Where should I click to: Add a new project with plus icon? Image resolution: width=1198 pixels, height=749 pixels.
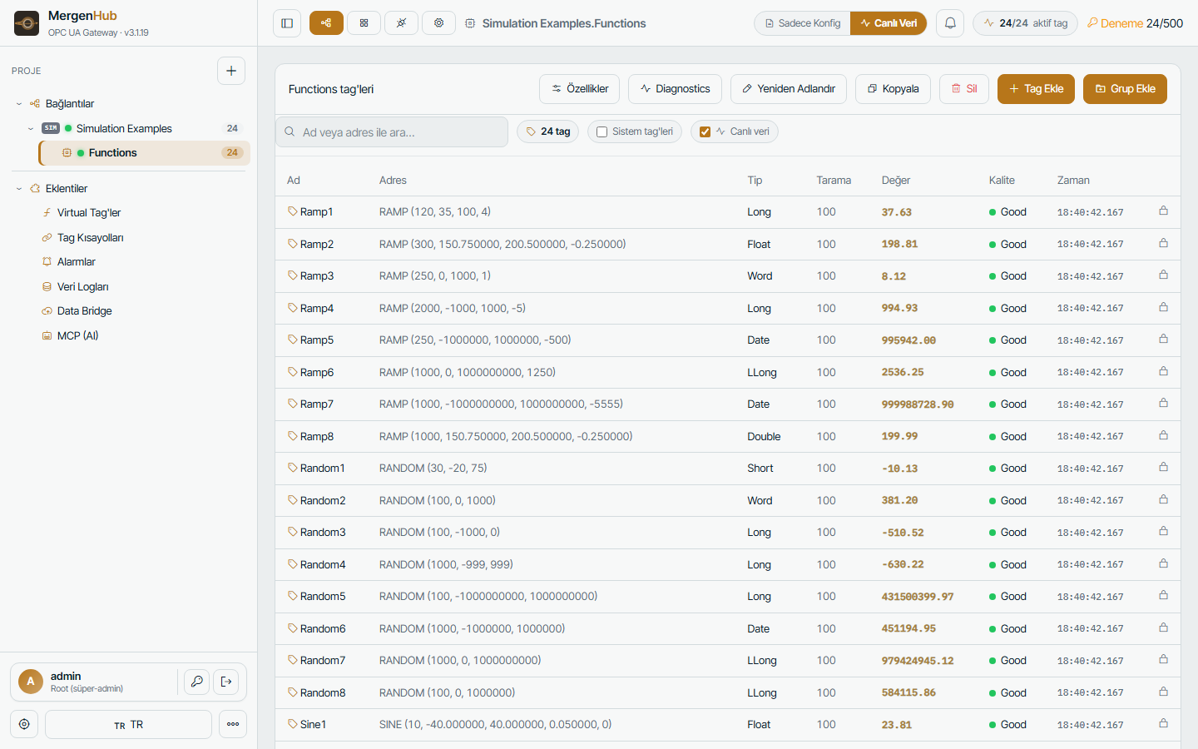(231, 71)
